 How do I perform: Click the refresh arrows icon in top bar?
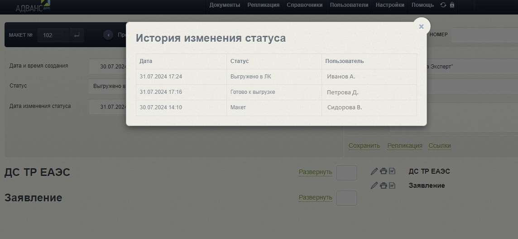[x=443, y=5]
